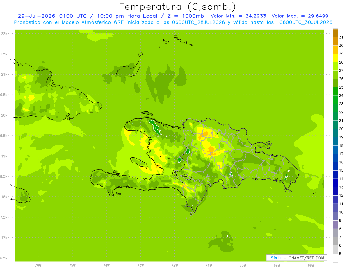Click the legend value "26"

341,79
